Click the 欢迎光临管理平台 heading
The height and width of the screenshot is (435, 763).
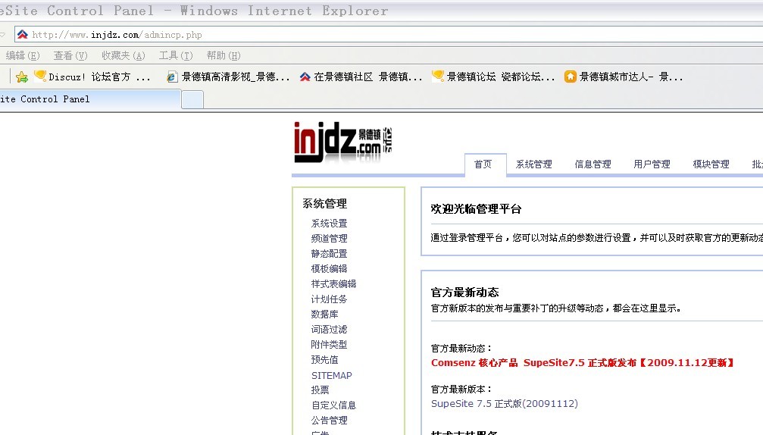pos(476,208)
